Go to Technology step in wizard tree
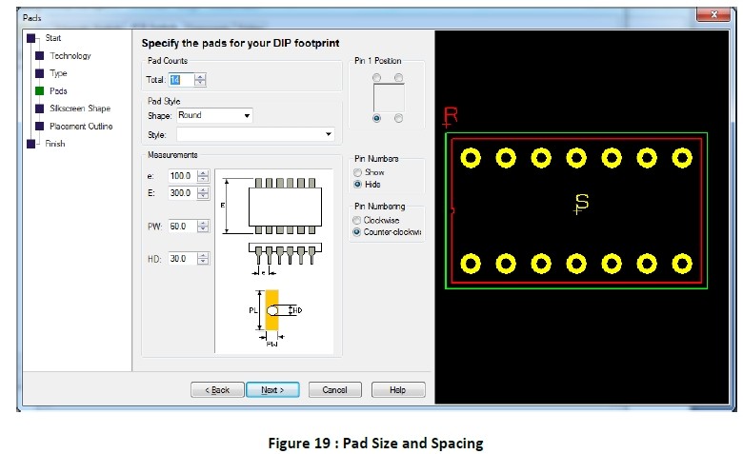The image size is (743, 454). (x=70, y=55)
